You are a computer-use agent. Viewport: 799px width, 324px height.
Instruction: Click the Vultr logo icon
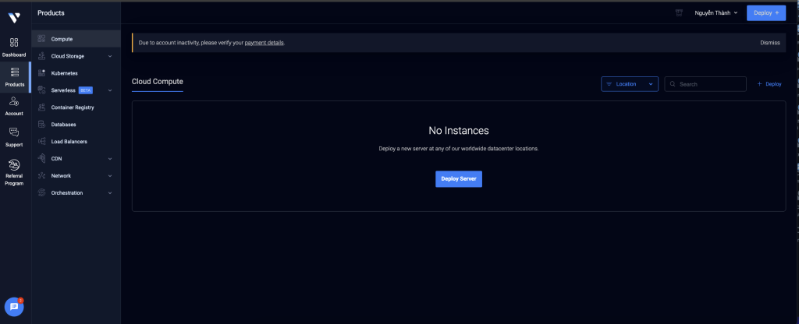click(x=14, y=17)
